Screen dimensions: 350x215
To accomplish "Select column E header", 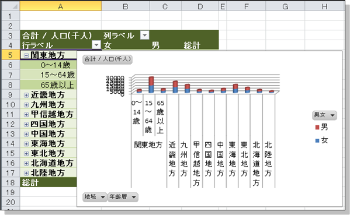I will tap(223, 6).
